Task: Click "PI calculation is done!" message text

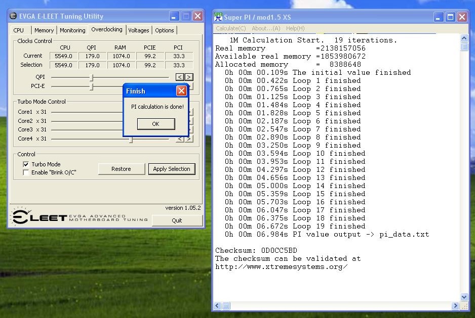Action: [x=157, y=107]
